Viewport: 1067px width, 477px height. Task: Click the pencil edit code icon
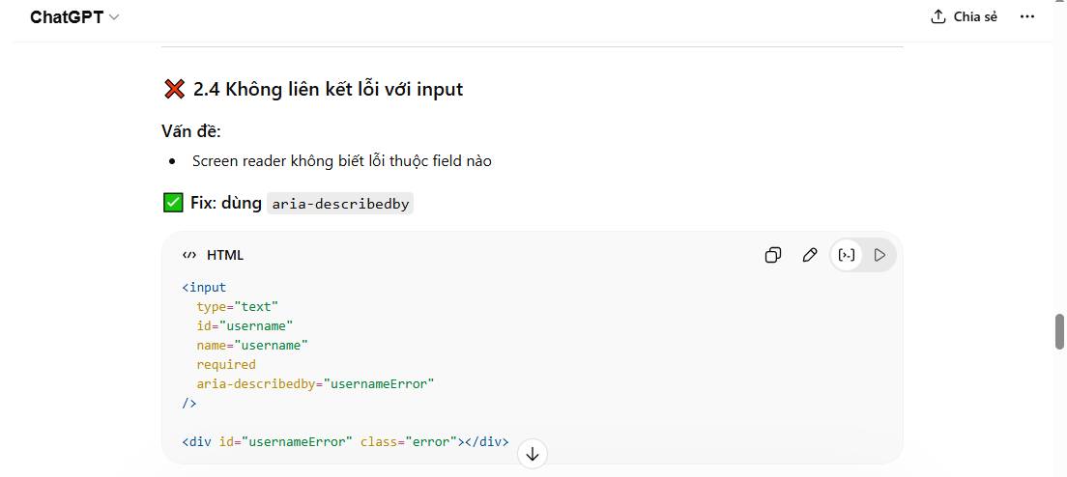pyautogui.click(x=810, y=255)
